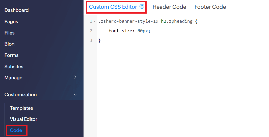This screenshot has width=269, height=137.
Task: Collapse the Customization section chevron
Action: (75, 94)
